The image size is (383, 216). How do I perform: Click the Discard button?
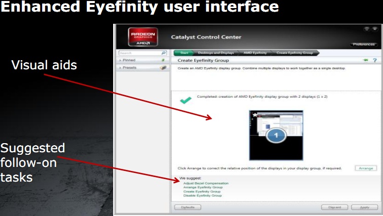click(335, 207)
